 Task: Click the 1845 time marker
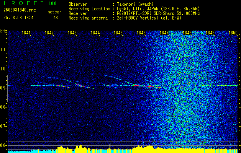[118, 33]
